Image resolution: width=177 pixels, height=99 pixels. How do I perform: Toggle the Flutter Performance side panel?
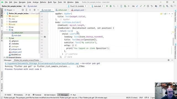(x=175, y=51)
